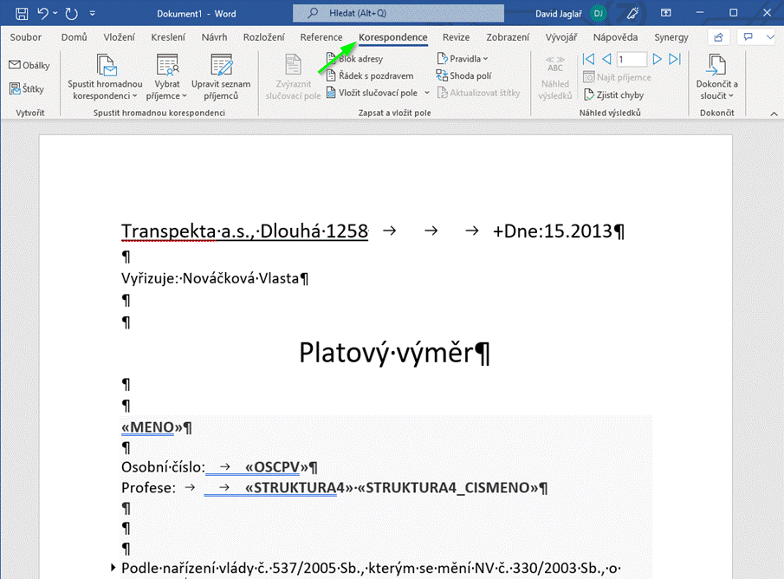Click Zjistit chyby check errors
Viewport: 784px width, 579px height.
point(613,94)
